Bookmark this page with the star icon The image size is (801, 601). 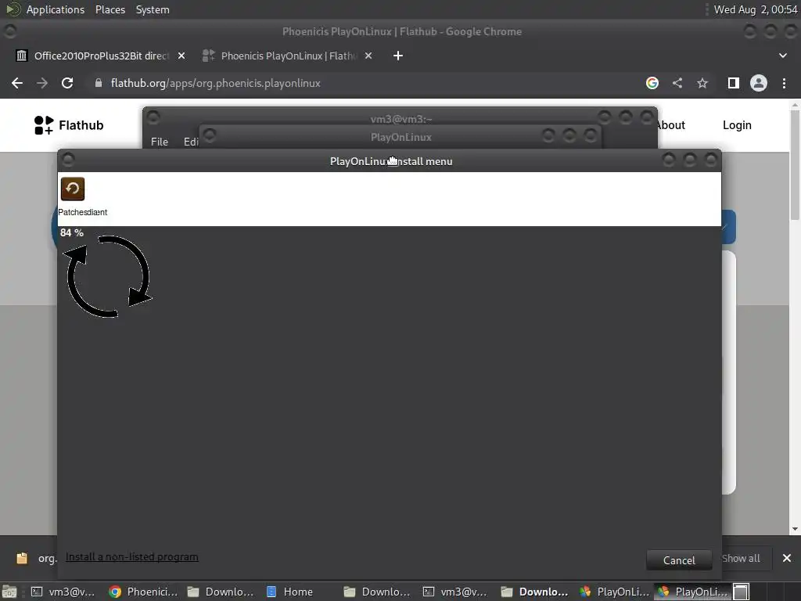click(x=702, y=83)
